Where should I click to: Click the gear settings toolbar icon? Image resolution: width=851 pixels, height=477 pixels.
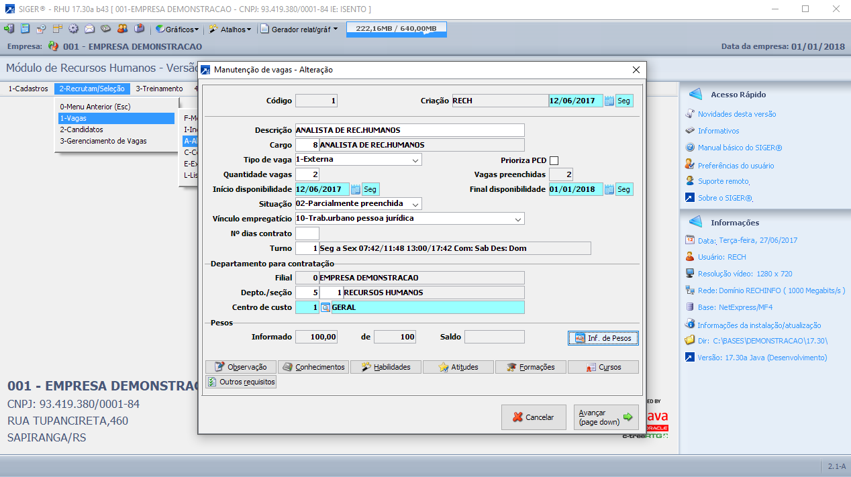click(73, 29)
